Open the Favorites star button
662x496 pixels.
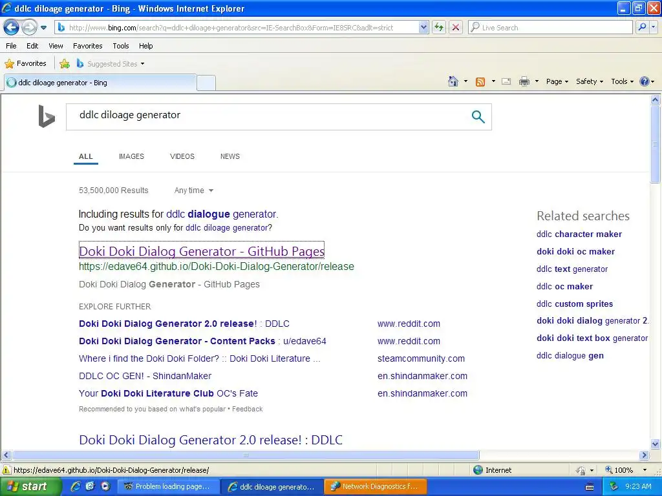(x=25, y=64)
